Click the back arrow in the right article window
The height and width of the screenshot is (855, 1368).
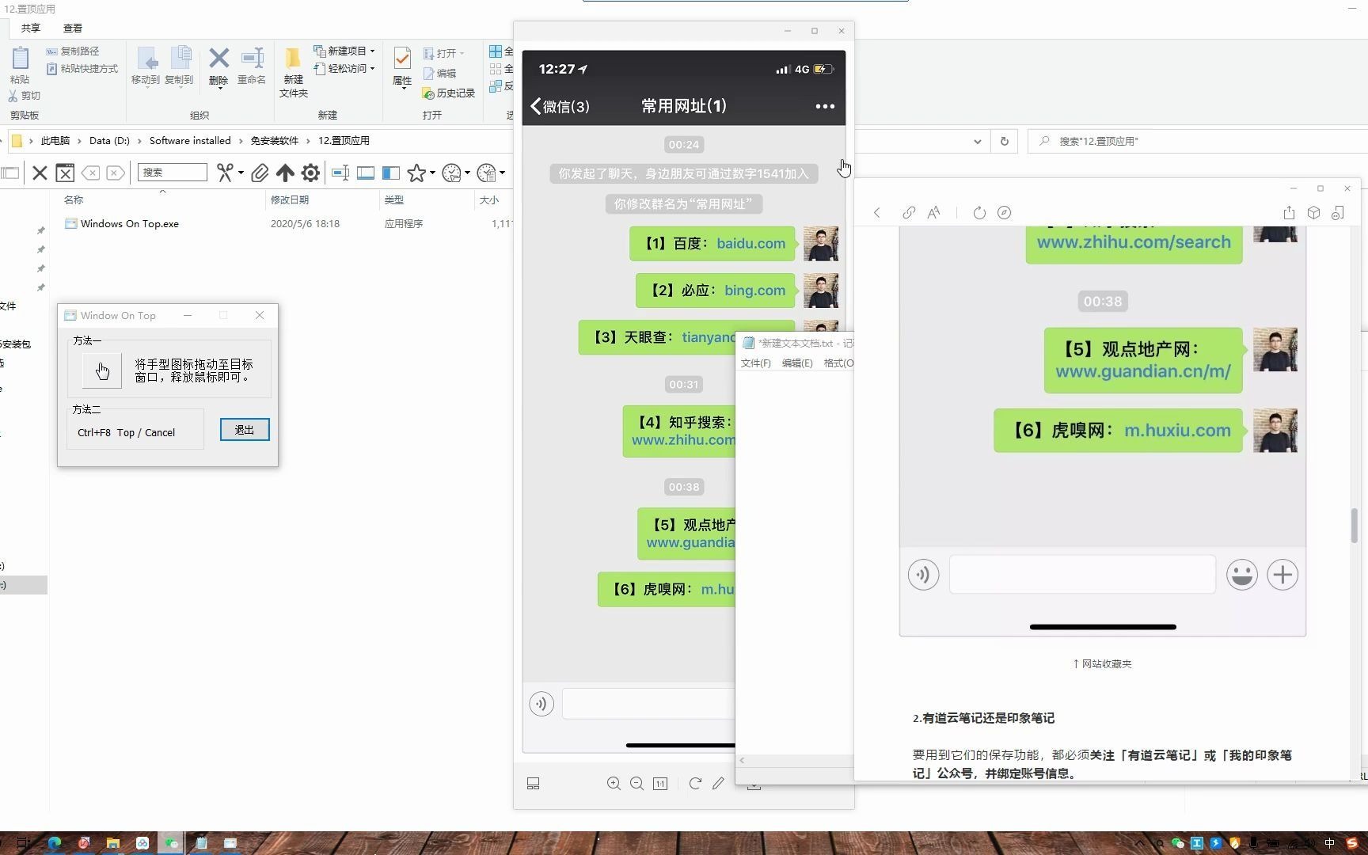(x=877, y=213)
